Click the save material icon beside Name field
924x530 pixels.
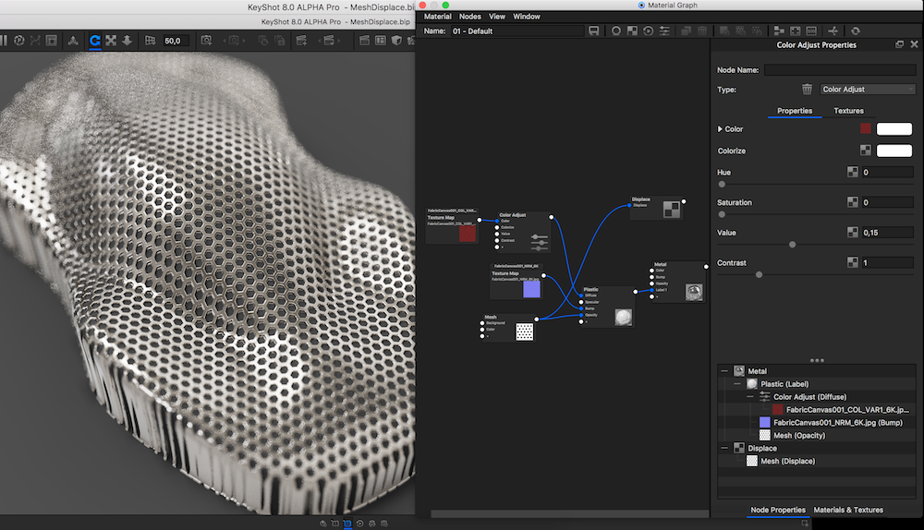point(593,30)
